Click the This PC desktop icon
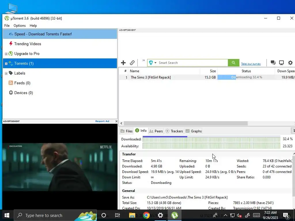This screenshot has width=295, height=221. click(x=11, y=8)
